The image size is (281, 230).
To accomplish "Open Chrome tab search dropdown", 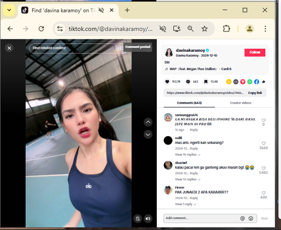I will coord(9,10).
